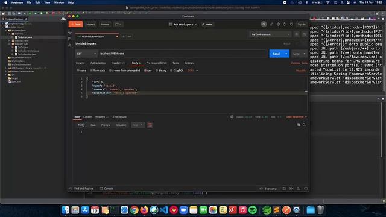Select the binary body type radio
386x217 pixels.
click(x=157, y=71)
